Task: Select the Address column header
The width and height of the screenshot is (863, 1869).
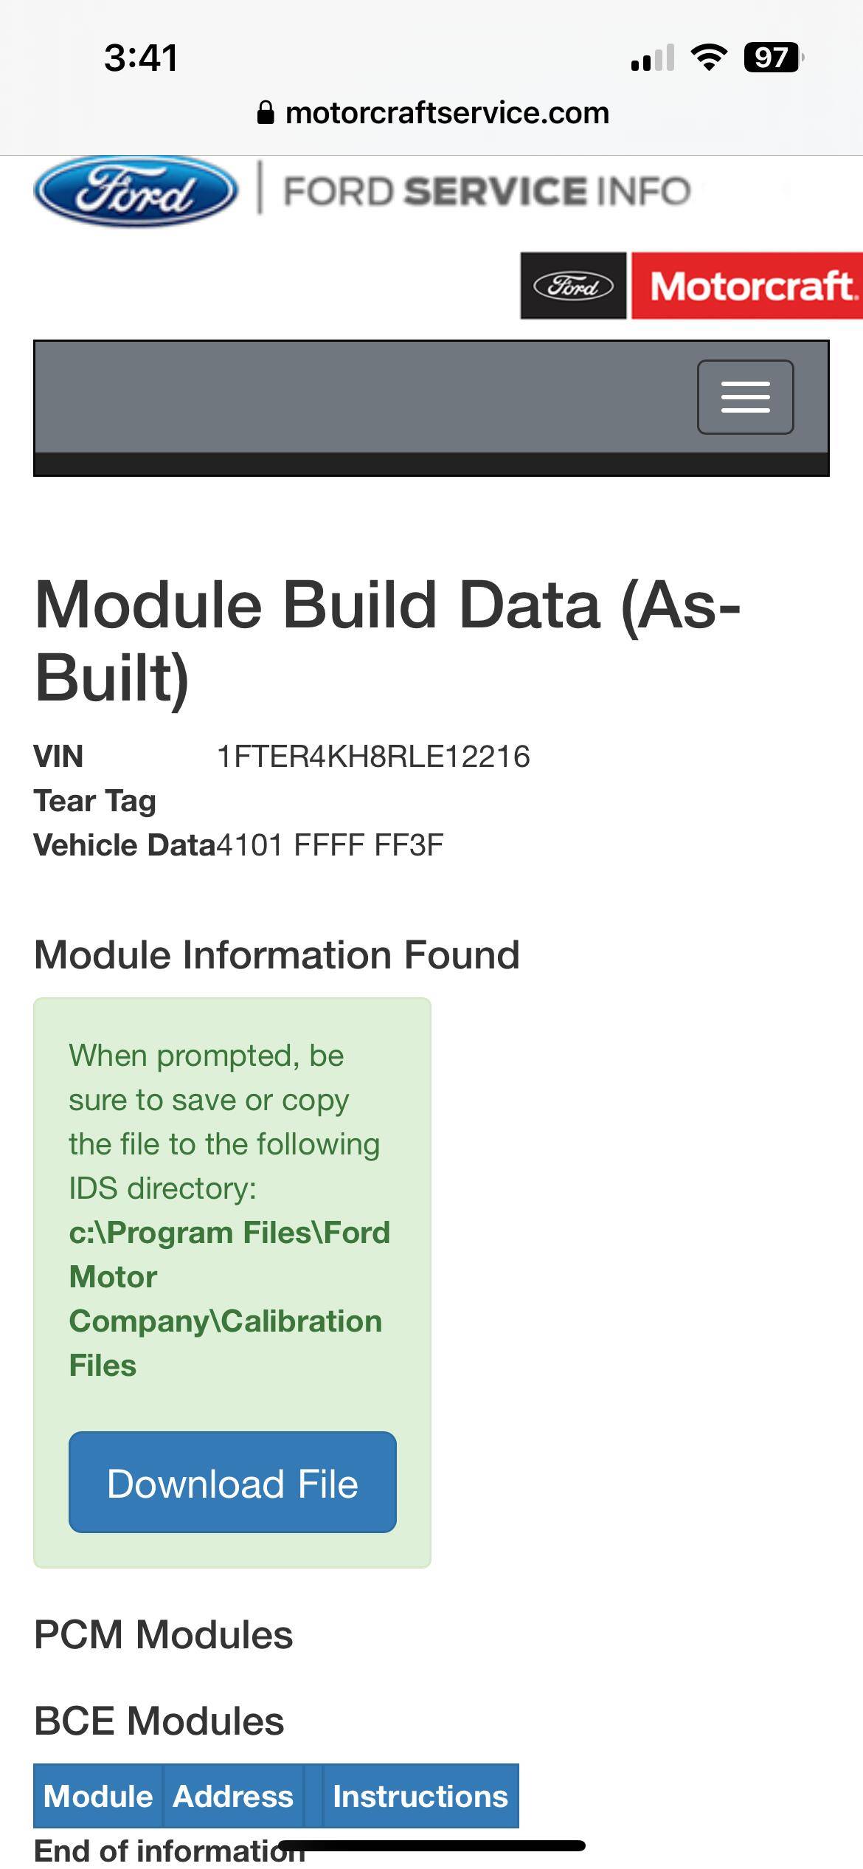Action: click(233, 1796)
